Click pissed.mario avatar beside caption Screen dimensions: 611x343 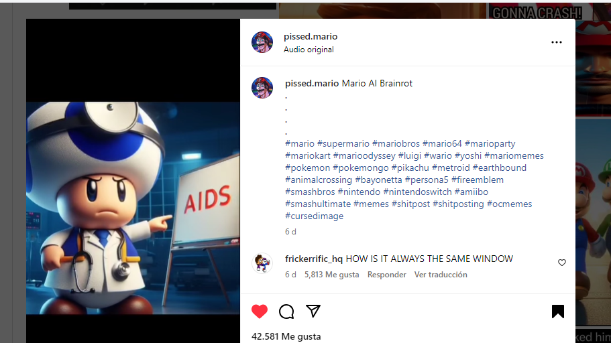(x=262, y=88)
